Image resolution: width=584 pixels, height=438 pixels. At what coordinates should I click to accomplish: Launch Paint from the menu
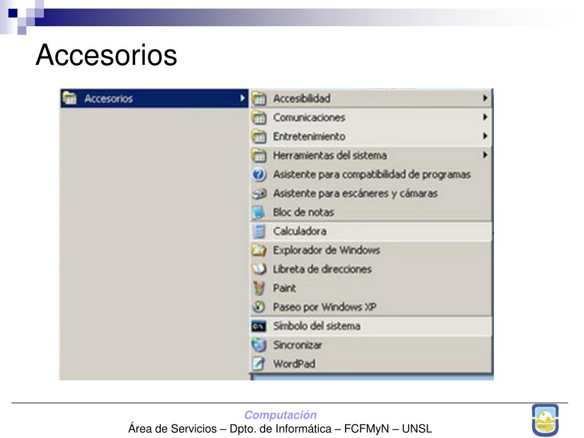[x=371, y=288]
